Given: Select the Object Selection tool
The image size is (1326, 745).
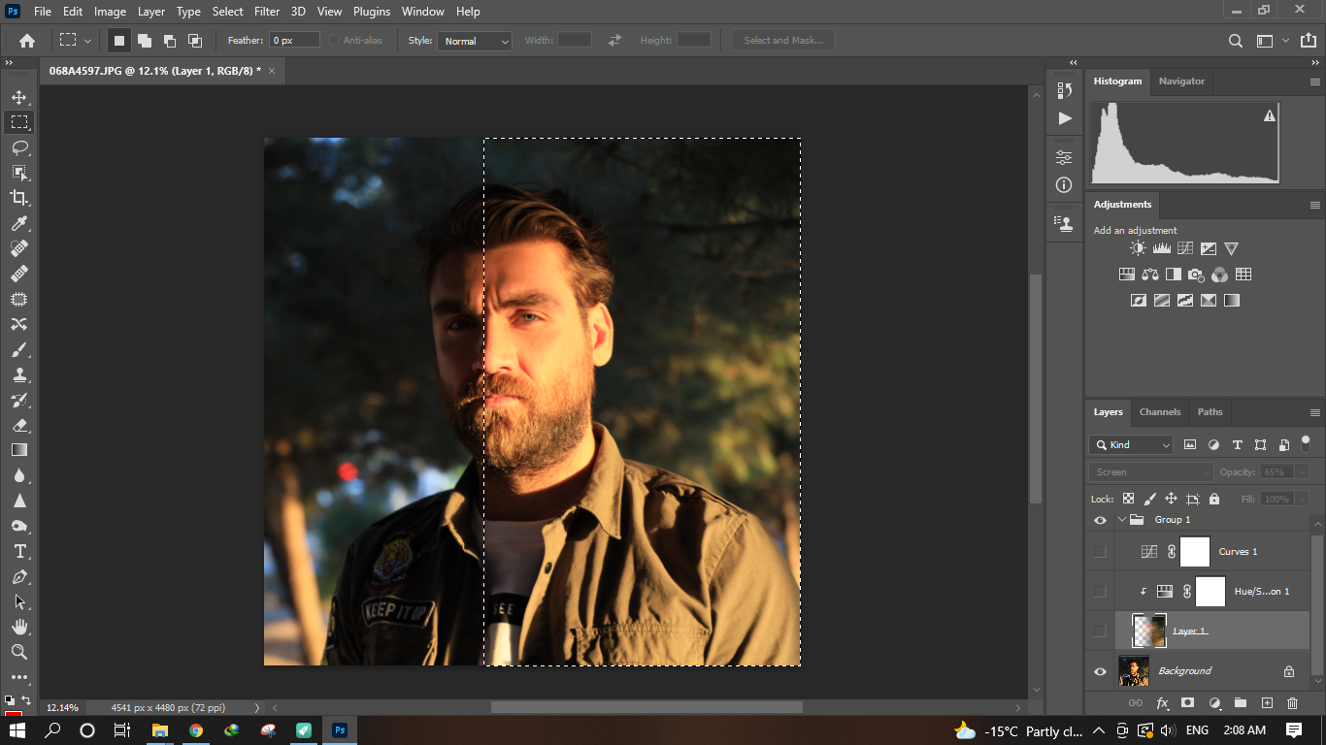Looking at the screenshot, I should (19, 173).
